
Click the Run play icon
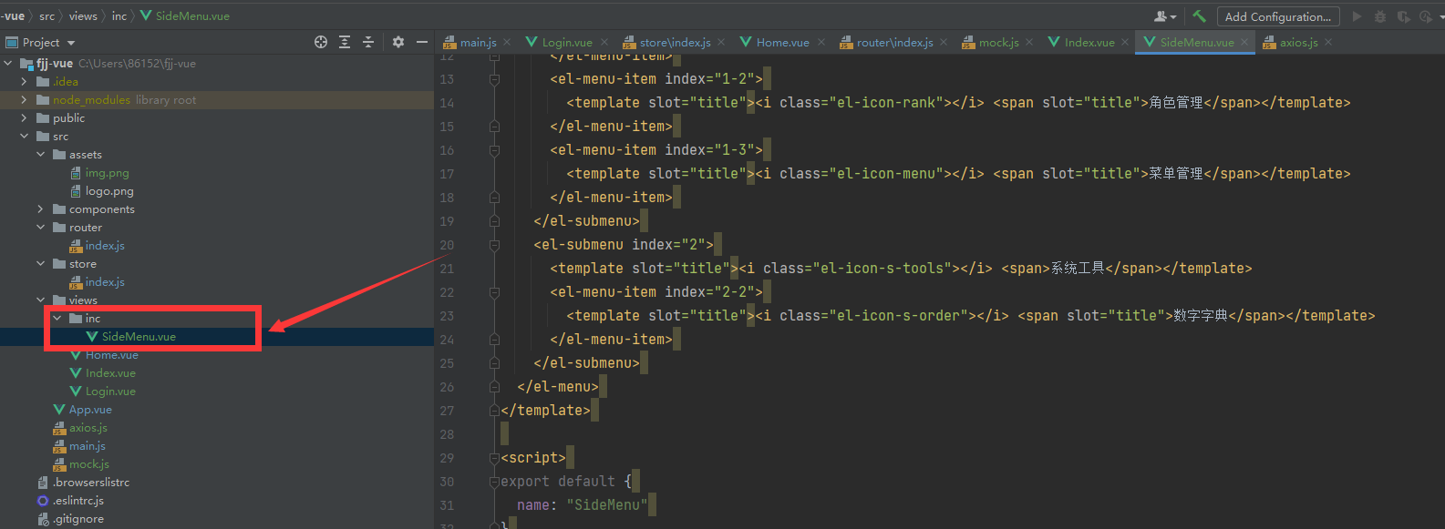pyautogui.click(x=1357, y=16)
